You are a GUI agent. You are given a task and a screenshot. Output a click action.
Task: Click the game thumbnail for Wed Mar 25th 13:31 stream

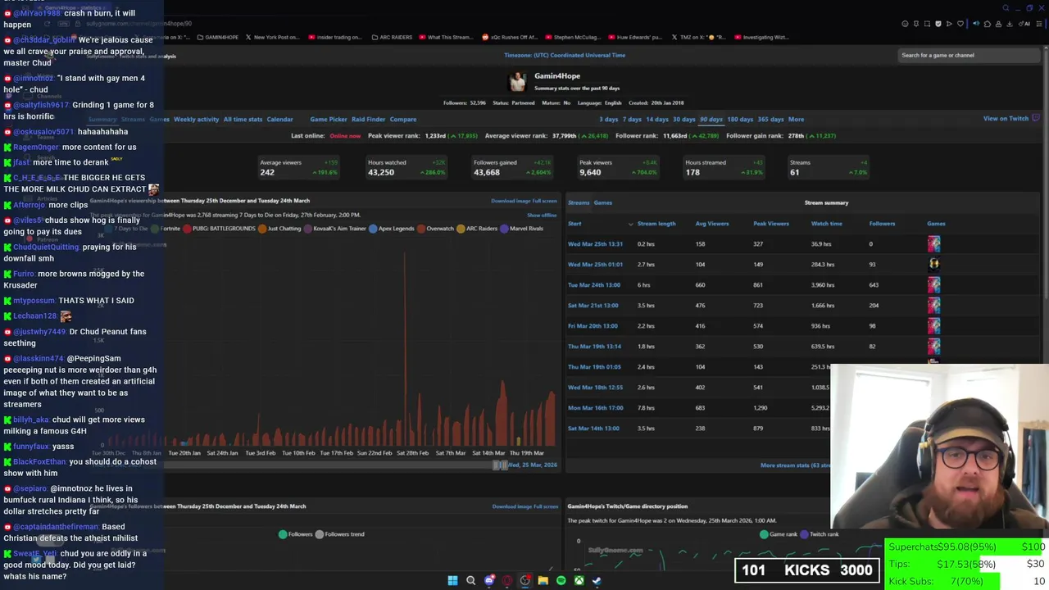[x=933, y=243]
